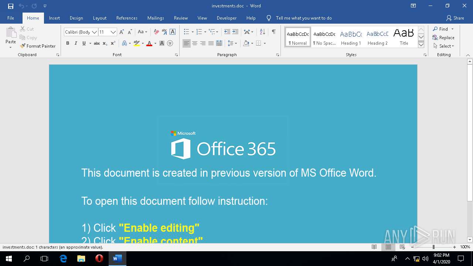Image resolution: width=473 pixels, height=266 pixels.
Task: Click the Share button
Action: [455, 18]
